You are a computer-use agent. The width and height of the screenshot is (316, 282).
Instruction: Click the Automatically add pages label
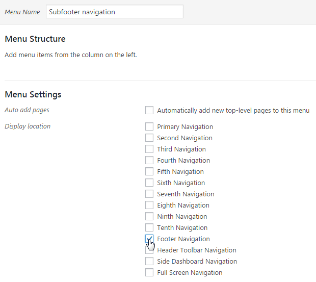233,111
